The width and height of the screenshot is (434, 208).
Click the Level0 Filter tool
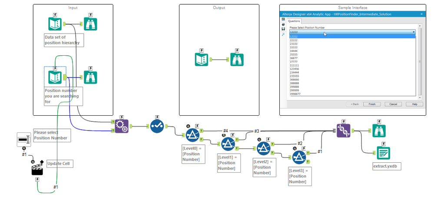click(x=192, y=135)
